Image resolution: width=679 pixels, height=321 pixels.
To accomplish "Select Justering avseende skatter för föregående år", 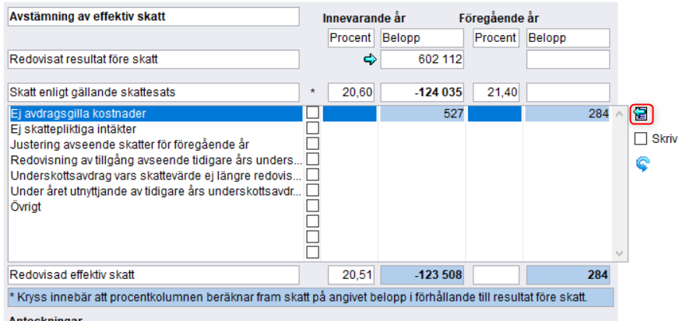I will pos(156,145).
